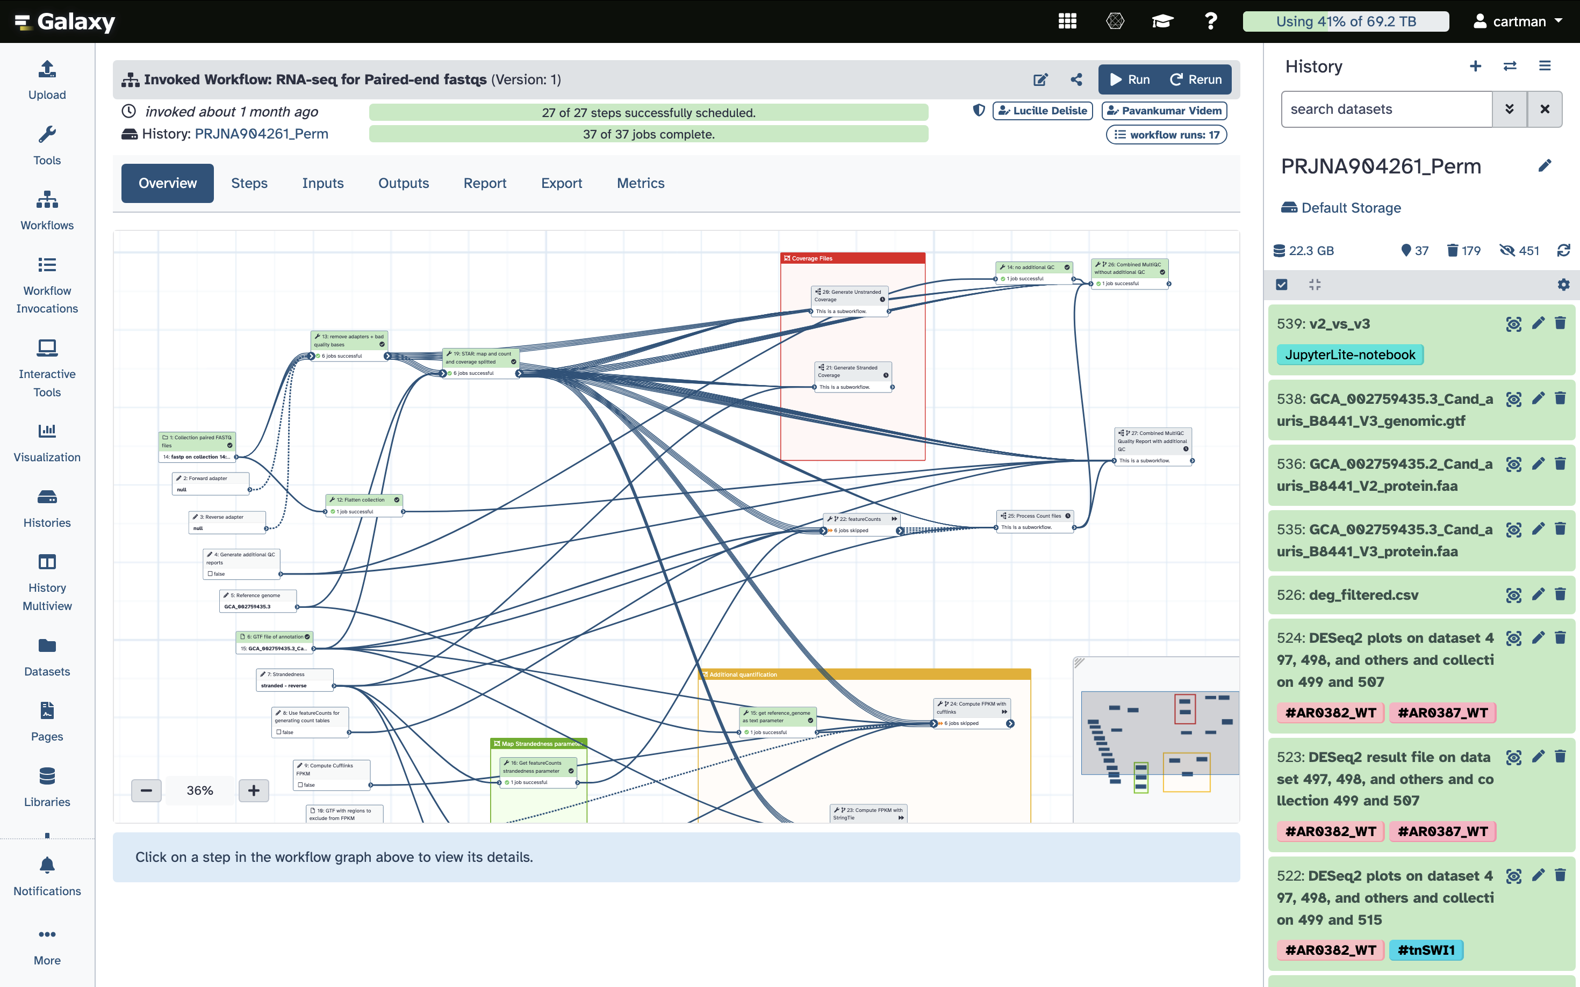The width and height of the screenshot is (1580, 987).
Task: Open the Notifications bell in the sidebar
Action: click(x=46, y=866)
